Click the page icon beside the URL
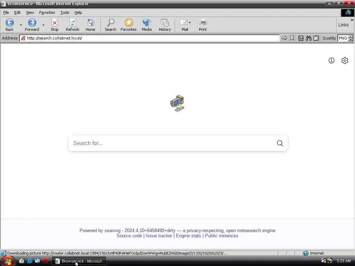 pos(23,38)
